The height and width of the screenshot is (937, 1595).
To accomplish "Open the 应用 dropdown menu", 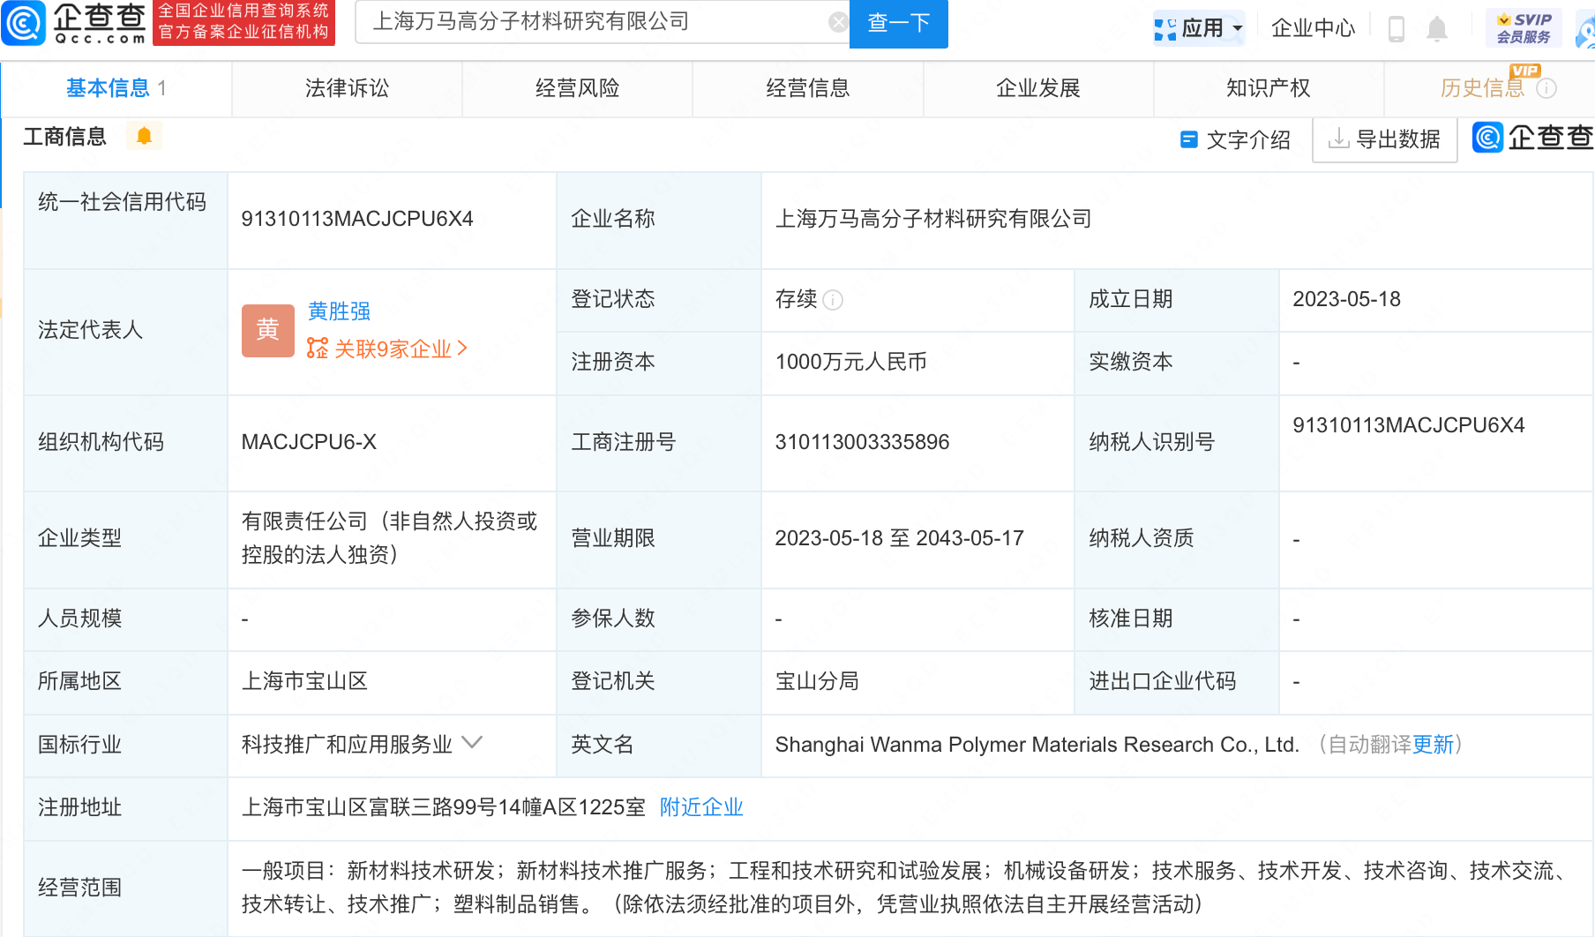I will (1199, 28).
